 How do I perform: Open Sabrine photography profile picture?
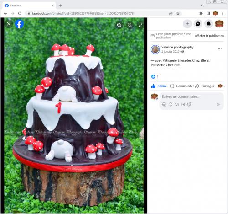point(155,49)
